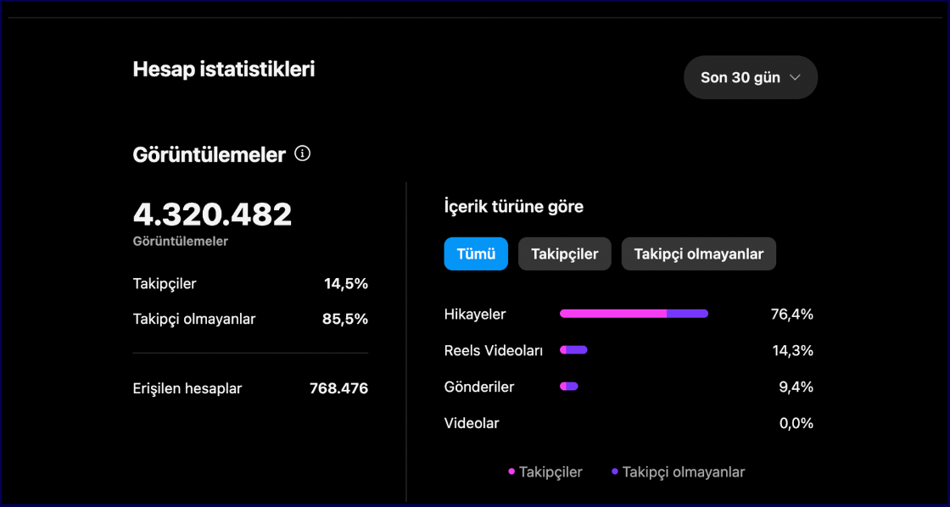Click the chevron arrow beside Son 30 gün

tap(795, 77)
